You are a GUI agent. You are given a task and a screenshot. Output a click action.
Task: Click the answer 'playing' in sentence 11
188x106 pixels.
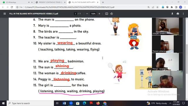[57, 61]
